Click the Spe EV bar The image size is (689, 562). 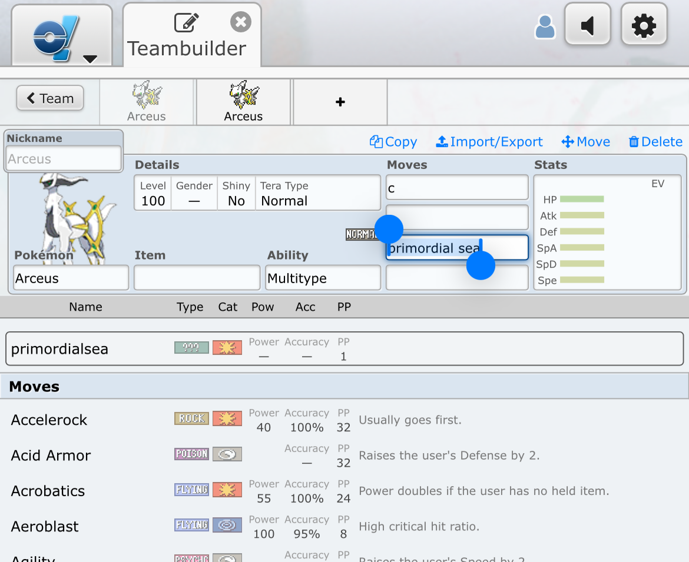click(x=582, y=280)
